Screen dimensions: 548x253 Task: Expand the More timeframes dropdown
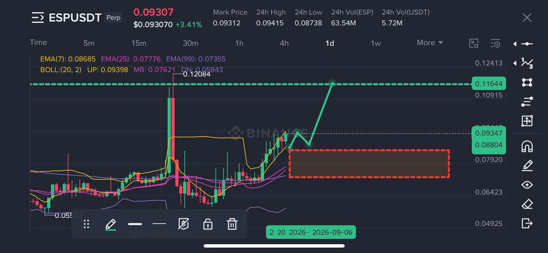tap(430, 43)
